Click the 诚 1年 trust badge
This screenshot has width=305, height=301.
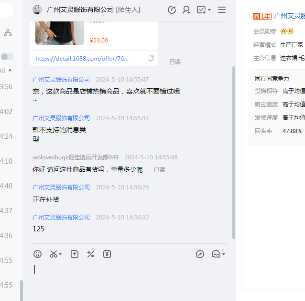click(262, 16)
